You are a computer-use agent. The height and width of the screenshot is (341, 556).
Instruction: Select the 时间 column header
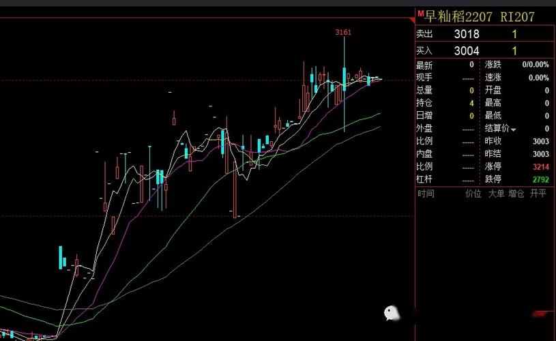[x=426, y=194]
